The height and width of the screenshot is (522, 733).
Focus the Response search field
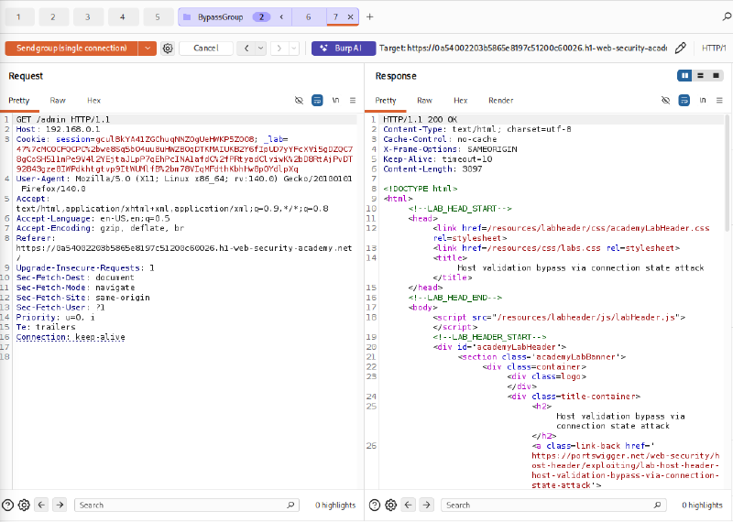coord(553,505)
